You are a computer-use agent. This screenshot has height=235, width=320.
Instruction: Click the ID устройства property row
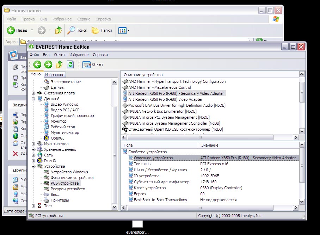[214, 176]
